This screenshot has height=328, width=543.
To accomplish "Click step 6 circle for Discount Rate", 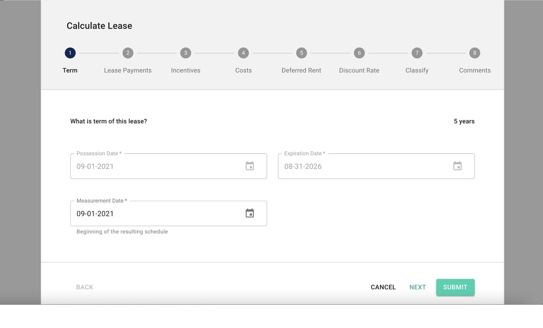I will pyautogui.click(x=359, y=52).
